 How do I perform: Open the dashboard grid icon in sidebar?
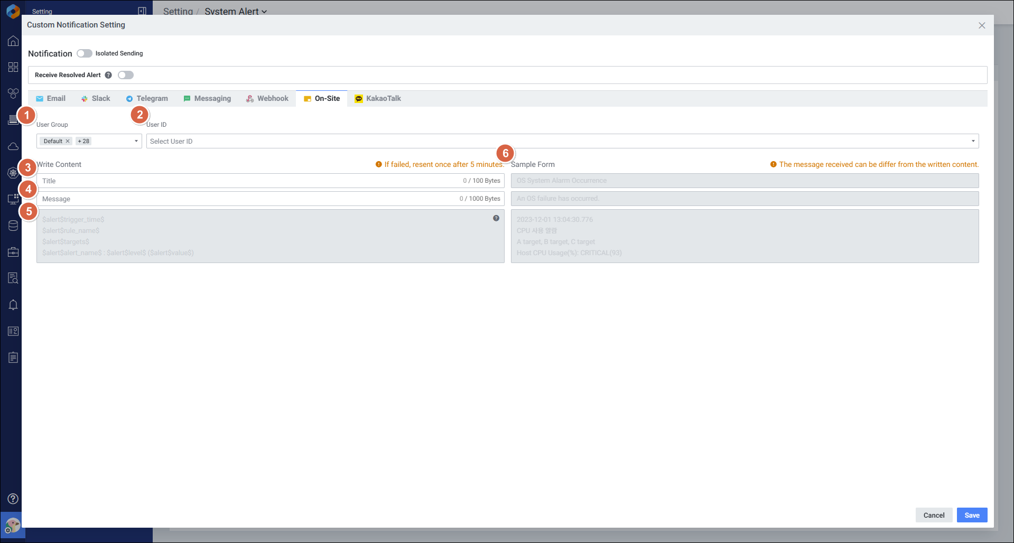(x=13, y=67)
